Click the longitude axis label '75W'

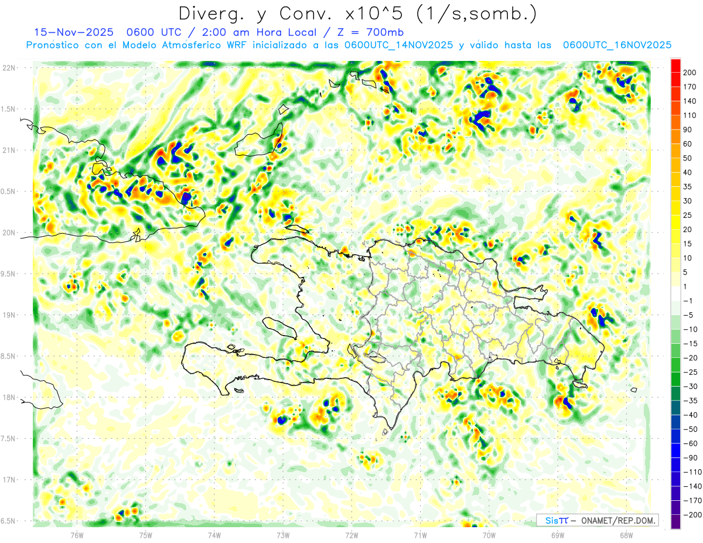[x=146, y=535]
